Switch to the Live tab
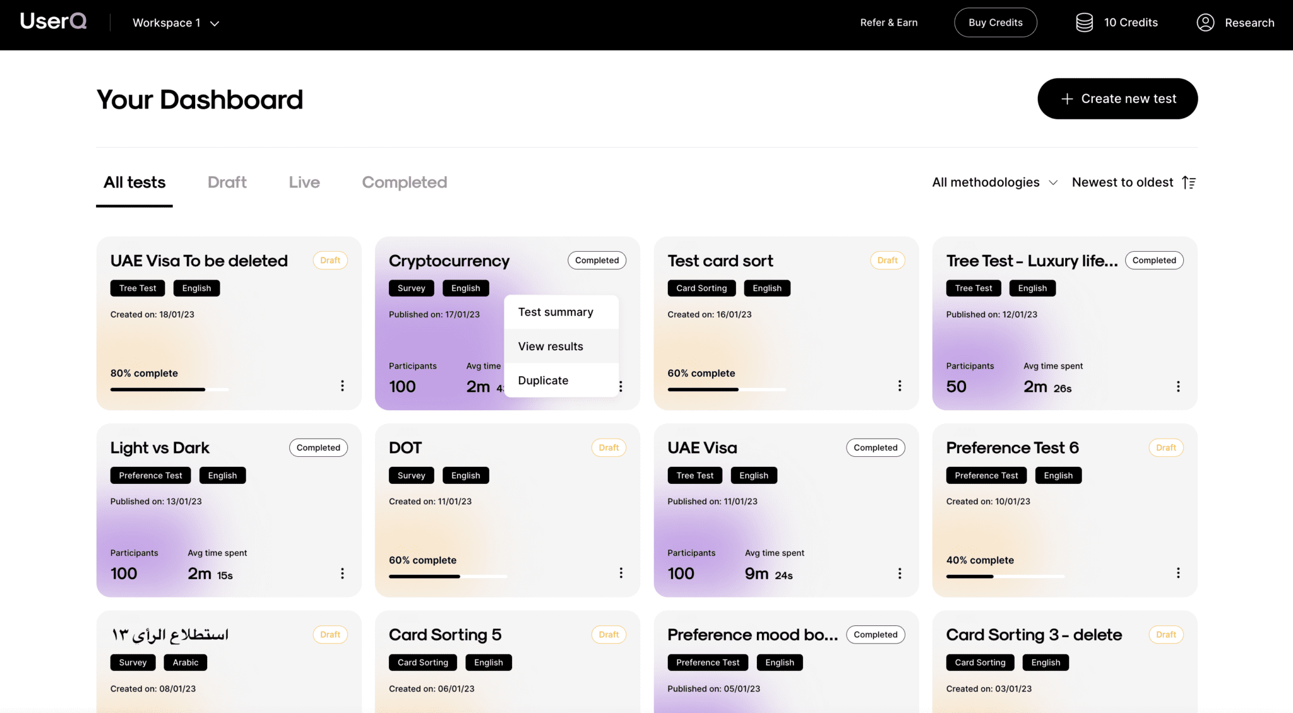Screen dimensions: 1293x713 (x=304, y=182)
